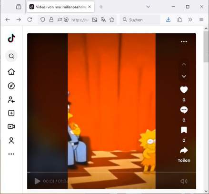Image resolution: width=209 pixels, height=194 pixels.
Task: Like the video with heart icon
Action: point(184,90)
